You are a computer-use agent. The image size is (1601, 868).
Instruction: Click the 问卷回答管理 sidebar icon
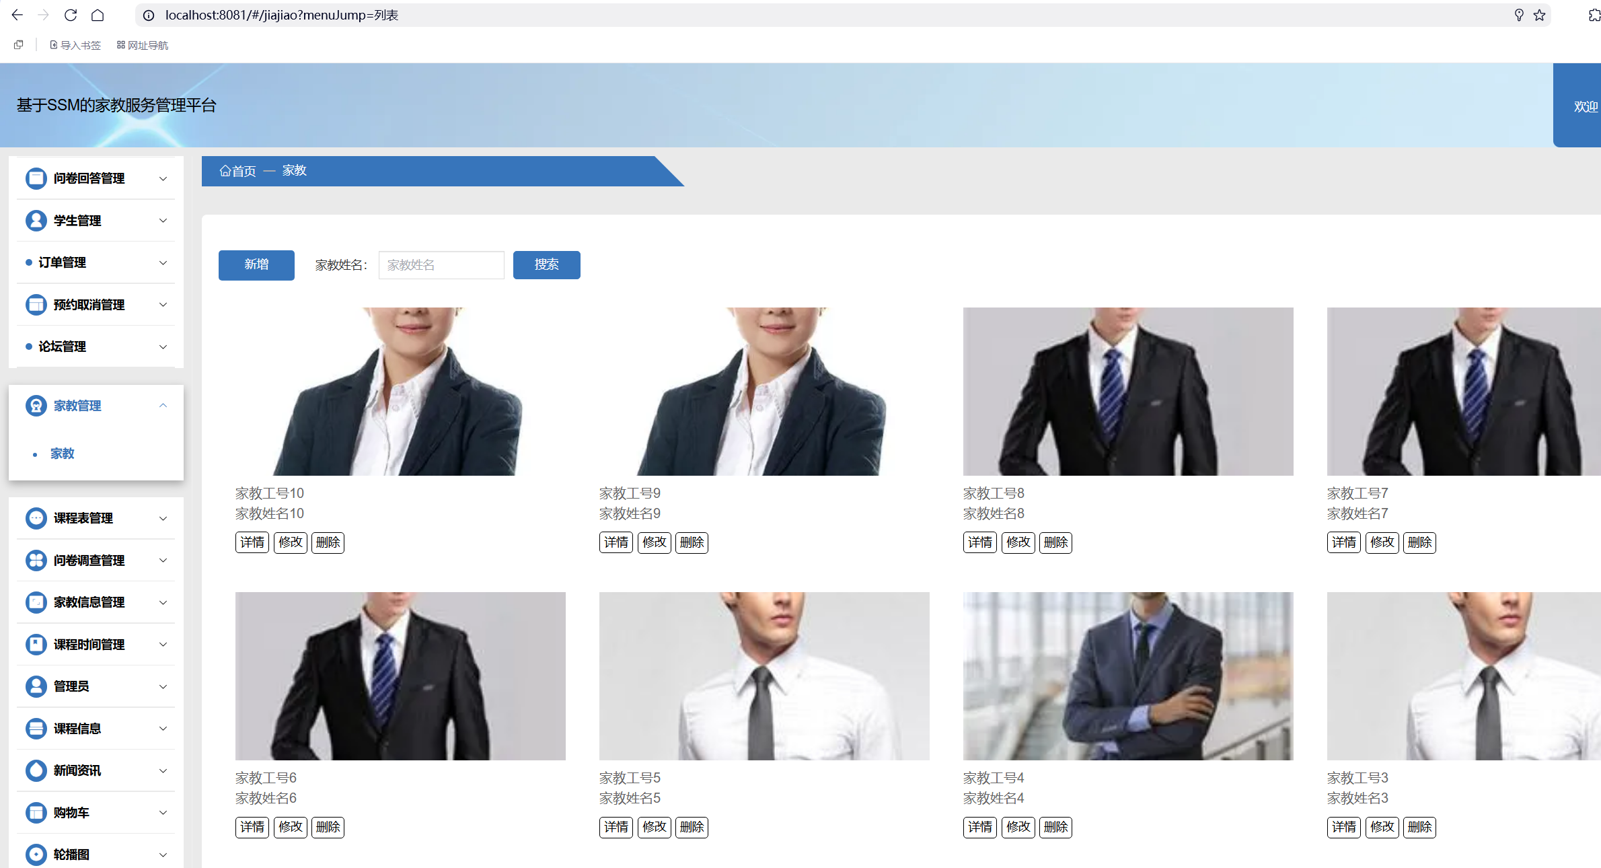click(36, 178)
